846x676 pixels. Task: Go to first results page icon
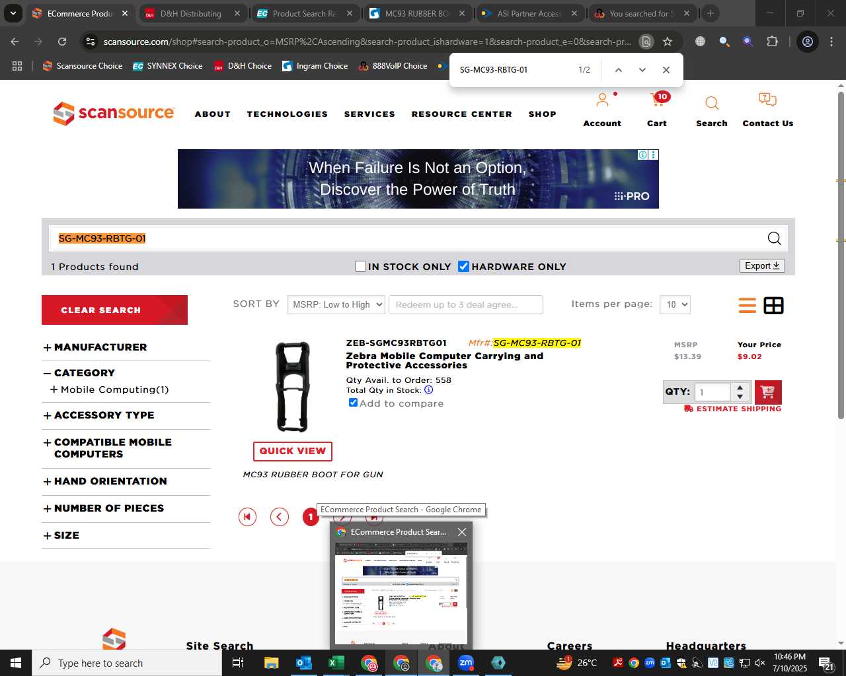247,517
